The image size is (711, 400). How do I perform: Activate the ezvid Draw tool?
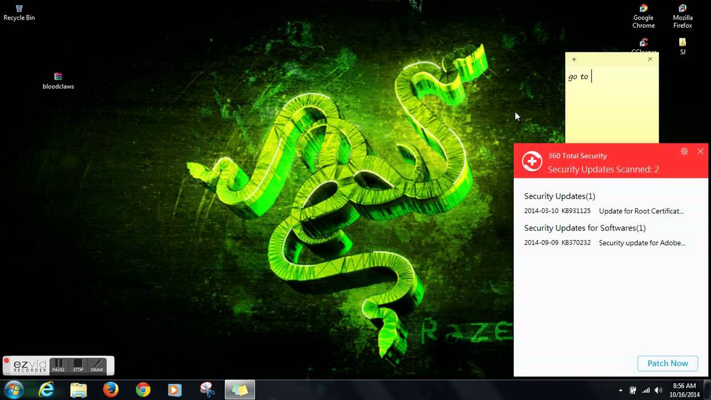[97, 366]
